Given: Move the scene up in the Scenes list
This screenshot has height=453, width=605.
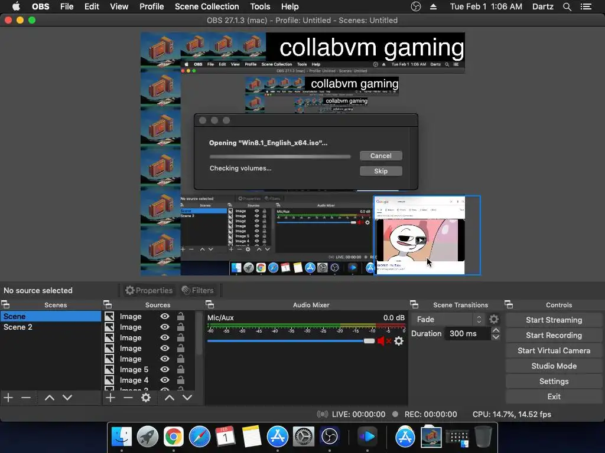Looking at the screenshot, I should [50, 398].
